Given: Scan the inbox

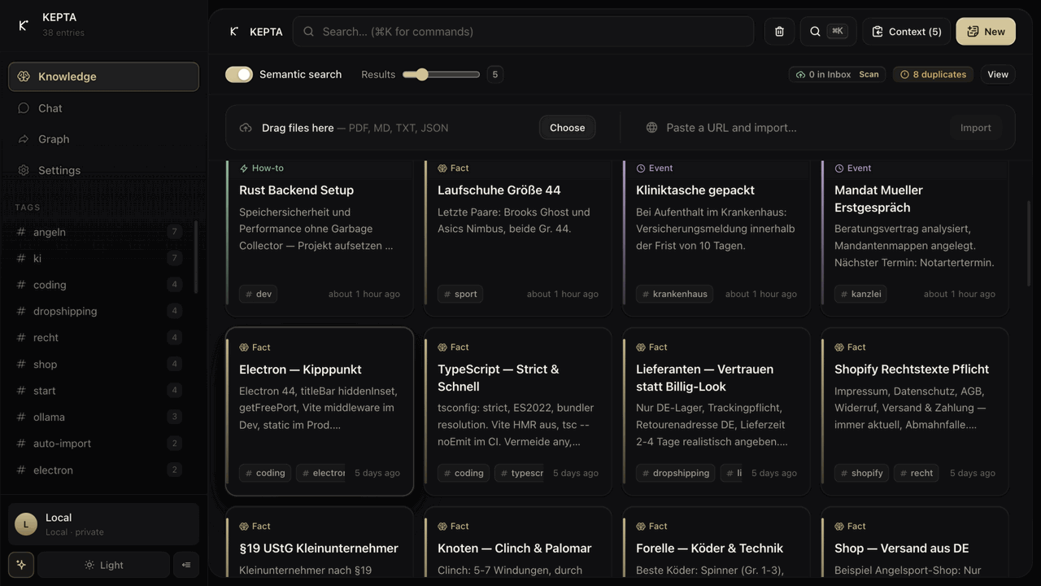Looking at the screenshot, I should click(x=869, y=74).
